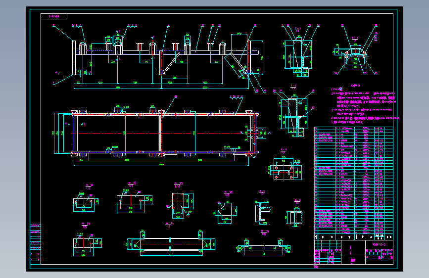This screenshot has height=278, width=429.
Task: Click the drawing number box at sheet corner
Action: pyautogui.click(x=54, y=16)
